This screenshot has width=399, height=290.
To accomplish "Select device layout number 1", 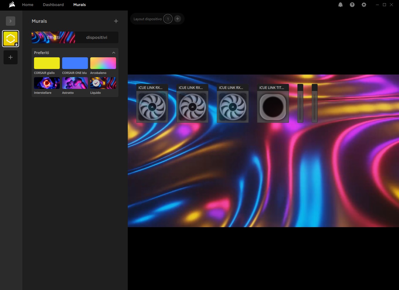I will point(168,19).
